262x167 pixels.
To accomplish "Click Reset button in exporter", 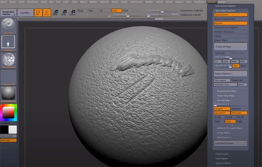I will coord(242,85).
